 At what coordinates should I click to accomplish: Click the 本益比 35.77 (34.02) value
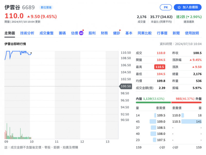[x=161, y=17]
